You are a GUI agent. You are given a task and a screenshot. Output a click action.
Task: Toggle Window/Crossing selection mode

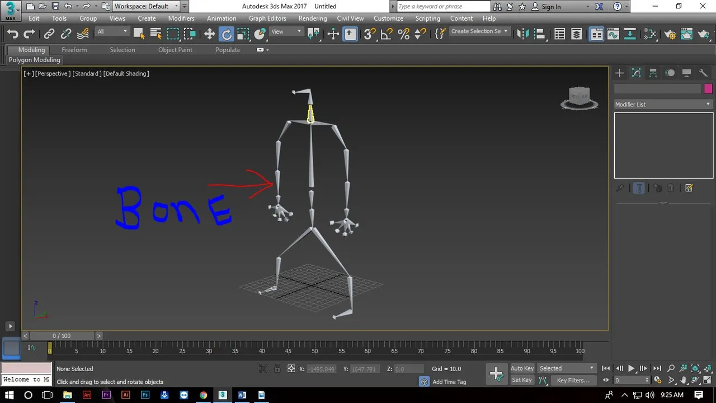[x=190, y=34]
